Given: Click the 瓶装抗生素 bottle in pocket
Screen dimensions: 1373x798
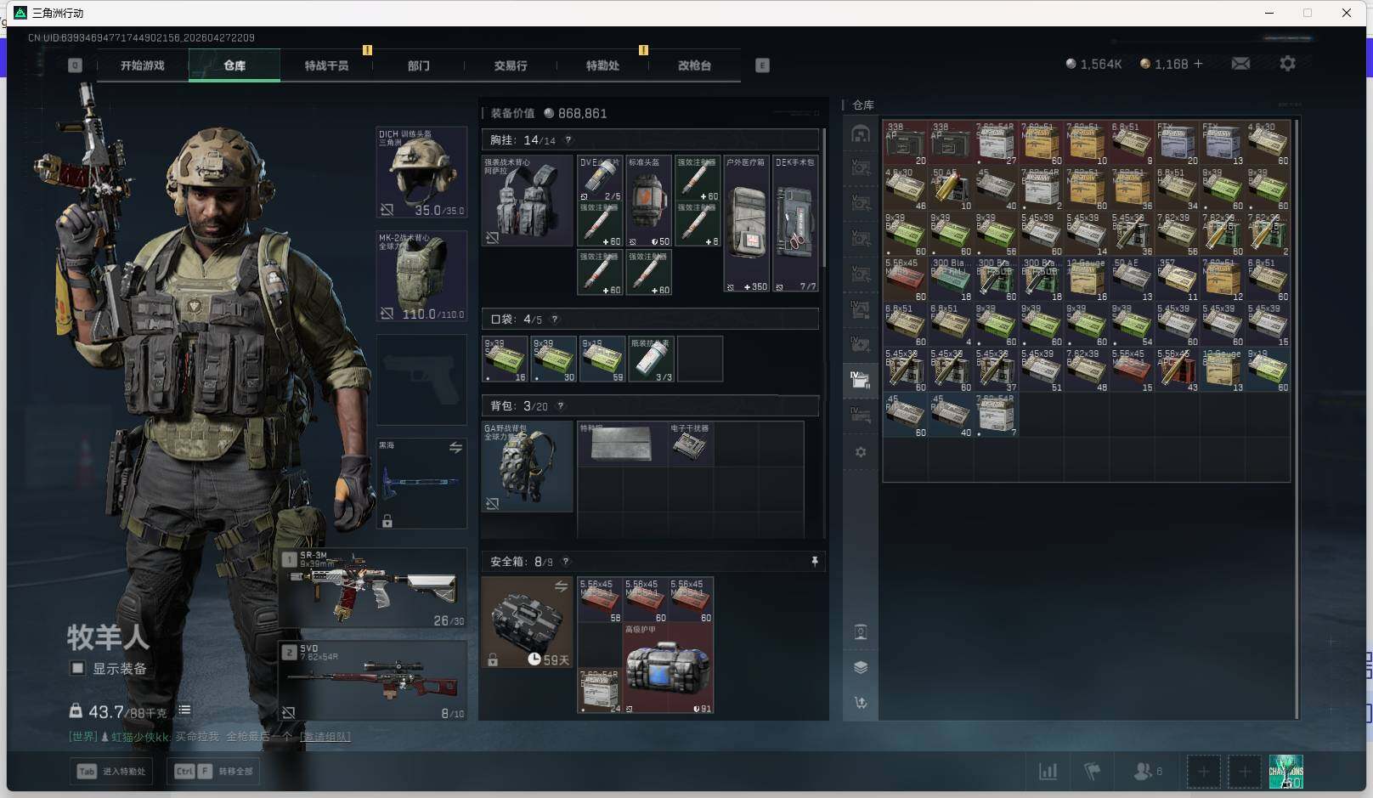Looking at the screenshot, I should tap(651, 359).
